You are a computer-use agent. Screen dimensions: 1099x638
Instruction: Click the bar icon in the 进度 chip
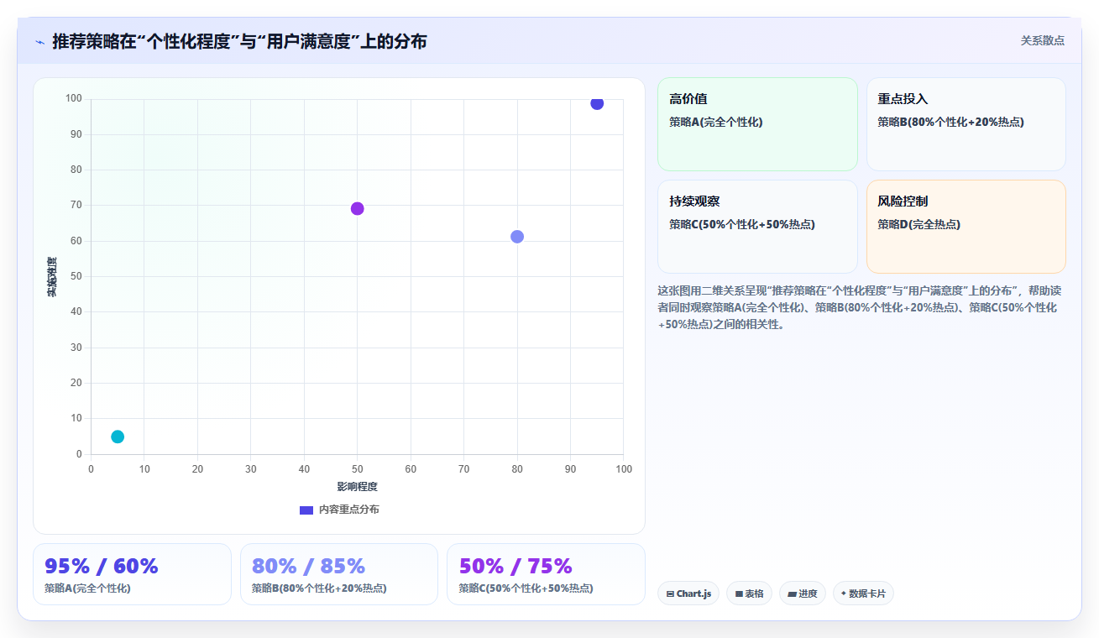792,594
